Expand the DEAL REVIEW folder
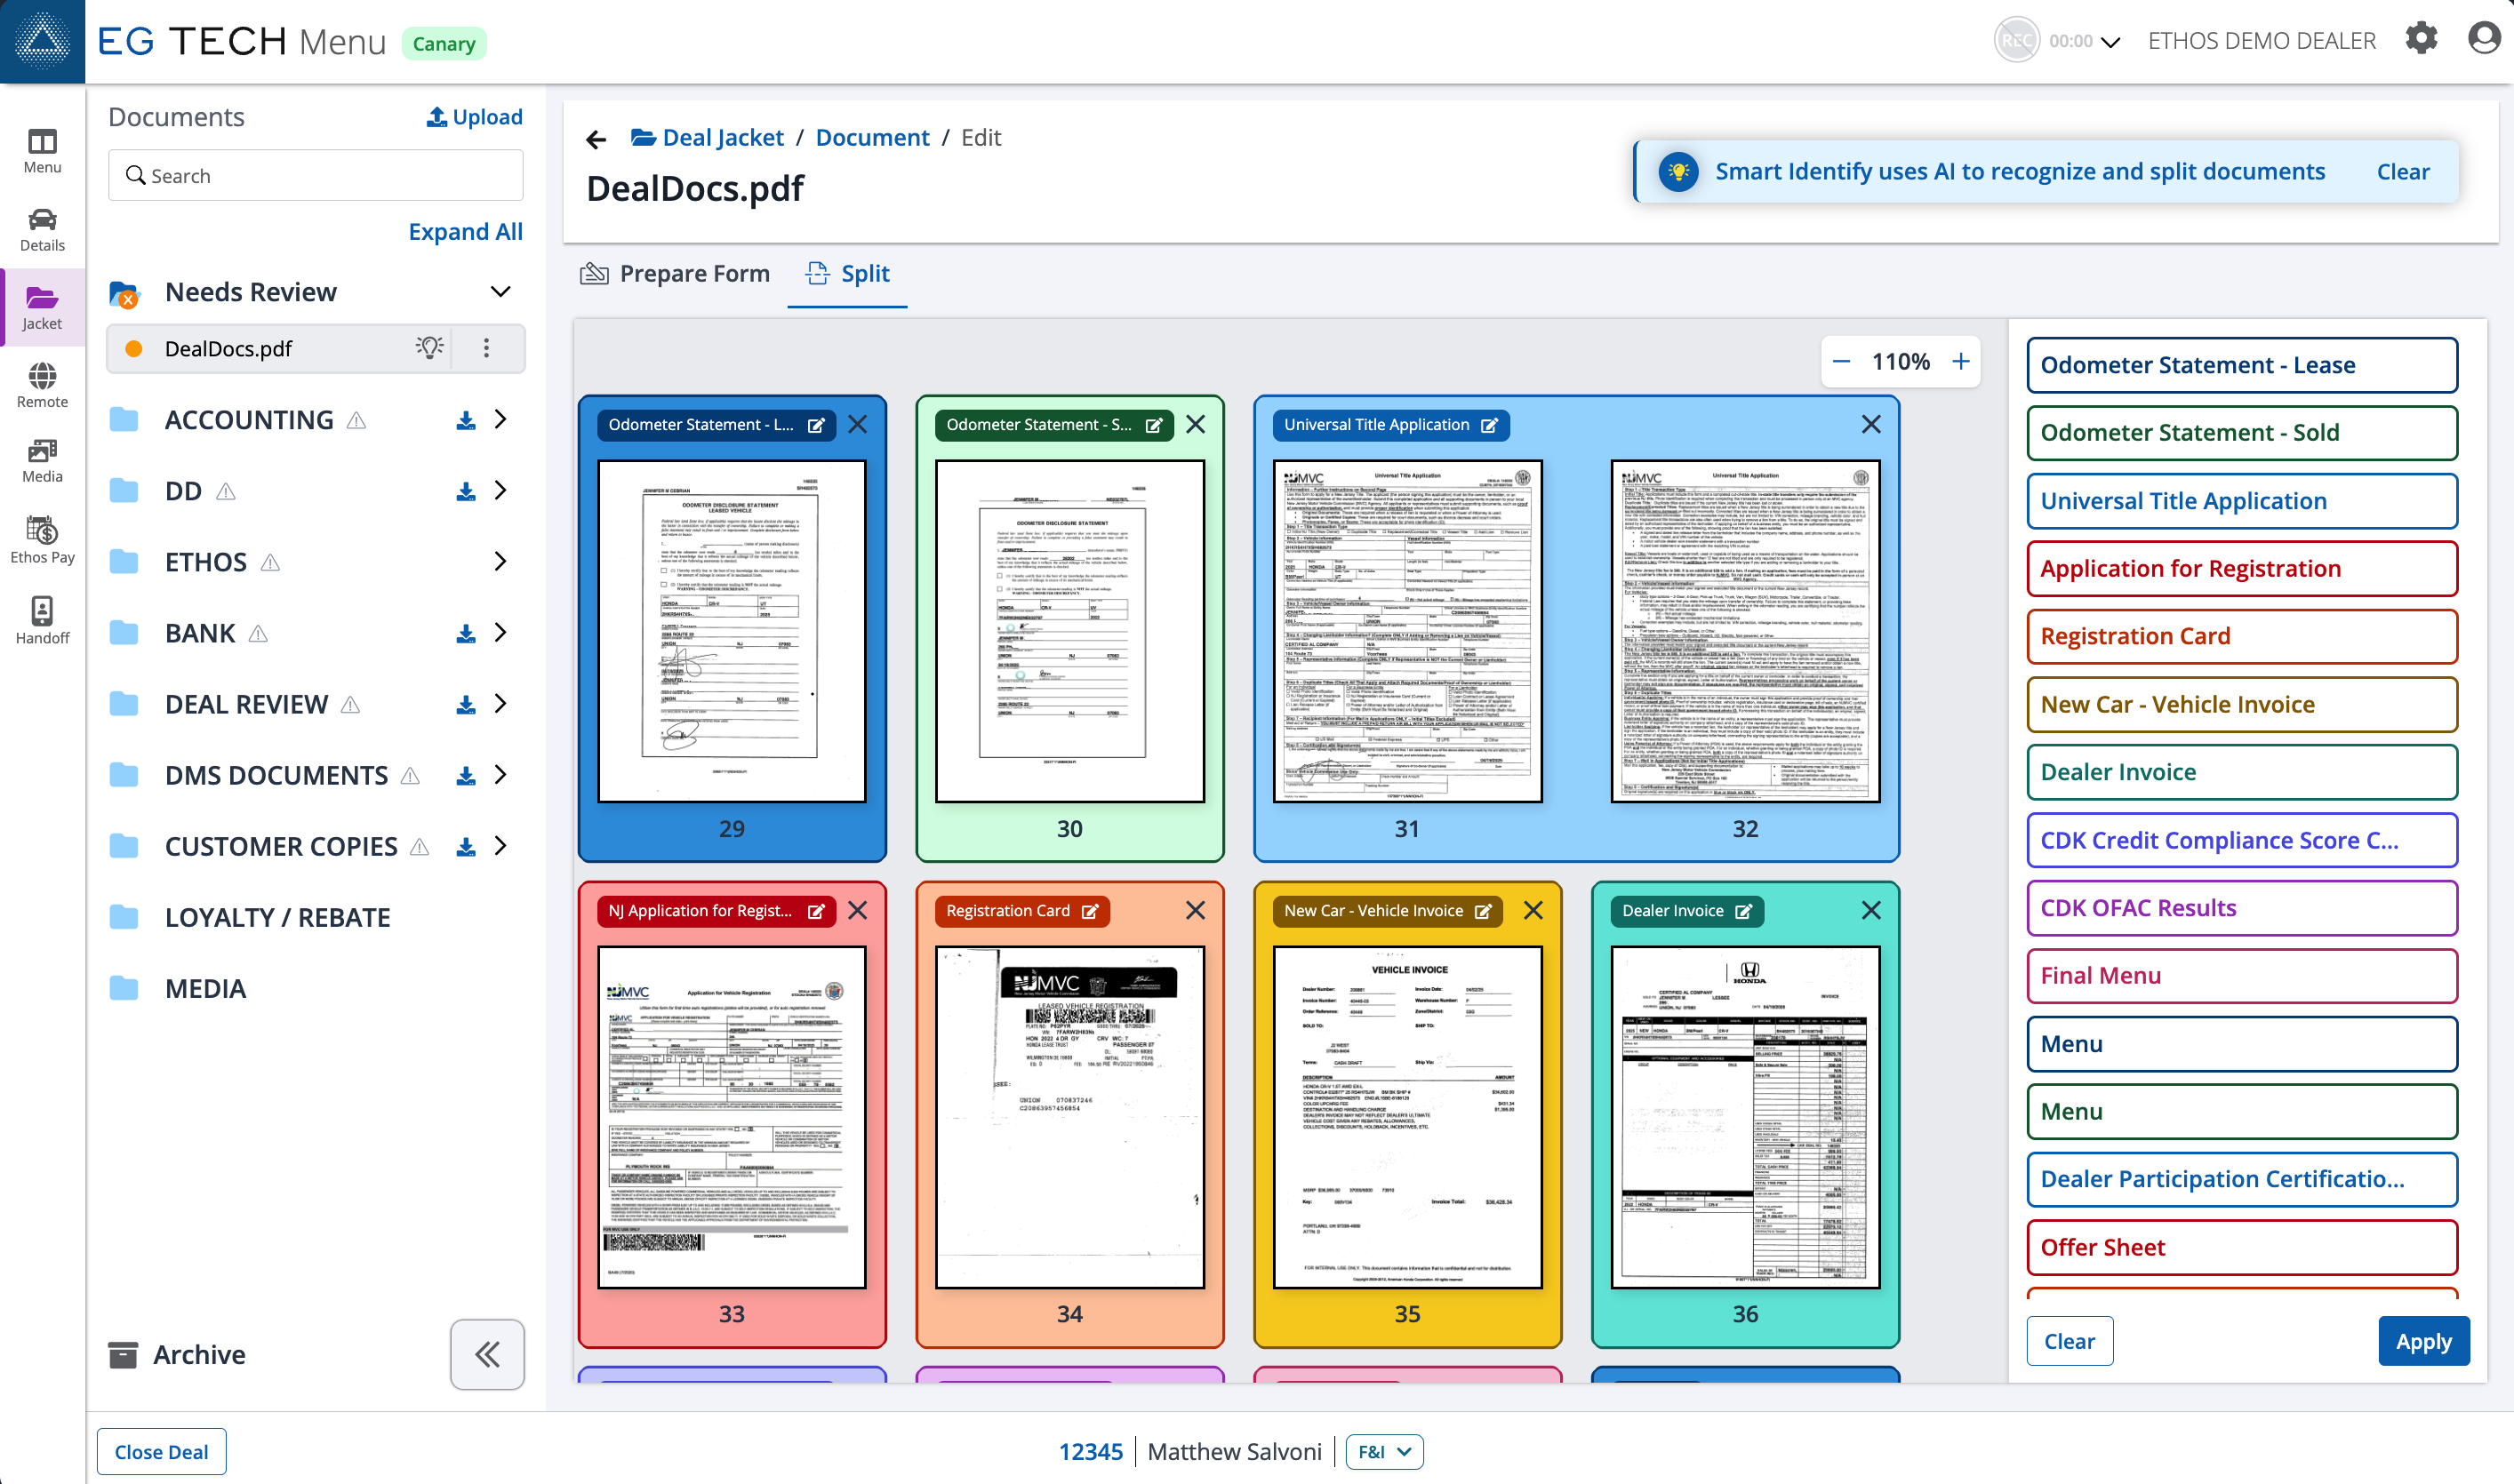The image size is (2514, 1484). tap(500, 704)
